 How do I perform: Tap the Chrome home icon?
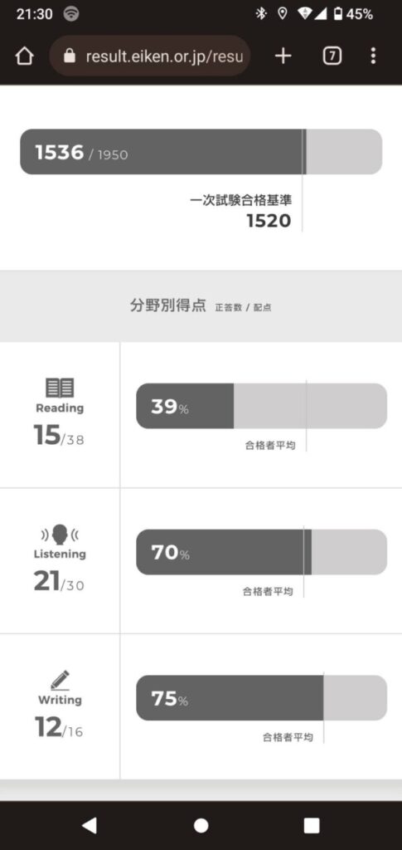click(x=24, y=56)
